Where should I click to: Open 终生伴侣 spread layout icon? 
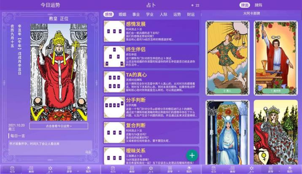click(114, 57)
